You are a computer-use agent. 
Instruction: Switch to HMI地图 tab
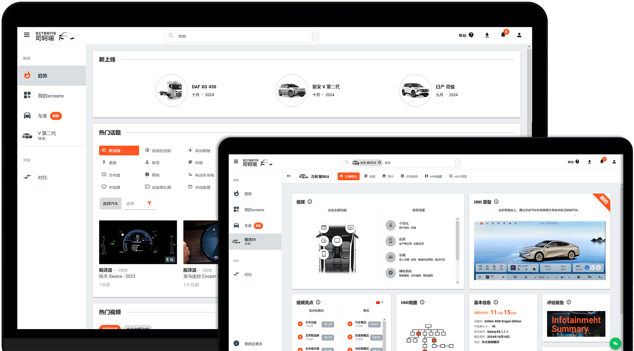pyautogui.click(x=433, y=176)
